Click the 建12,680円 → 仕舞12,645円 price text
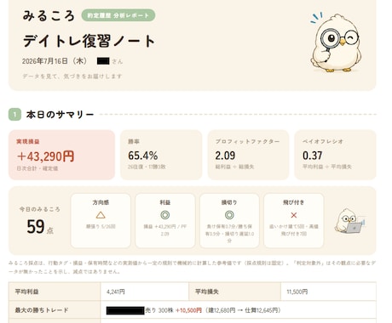This screenshot has height=323, width=392. [243, 310]
